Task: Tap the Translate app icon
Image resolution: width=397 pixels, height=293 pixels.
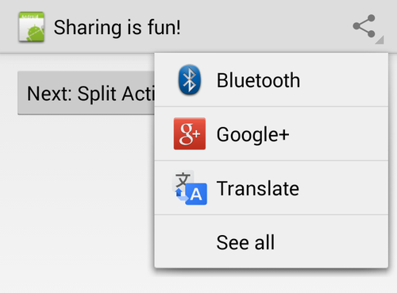Action: click(190, 187)
